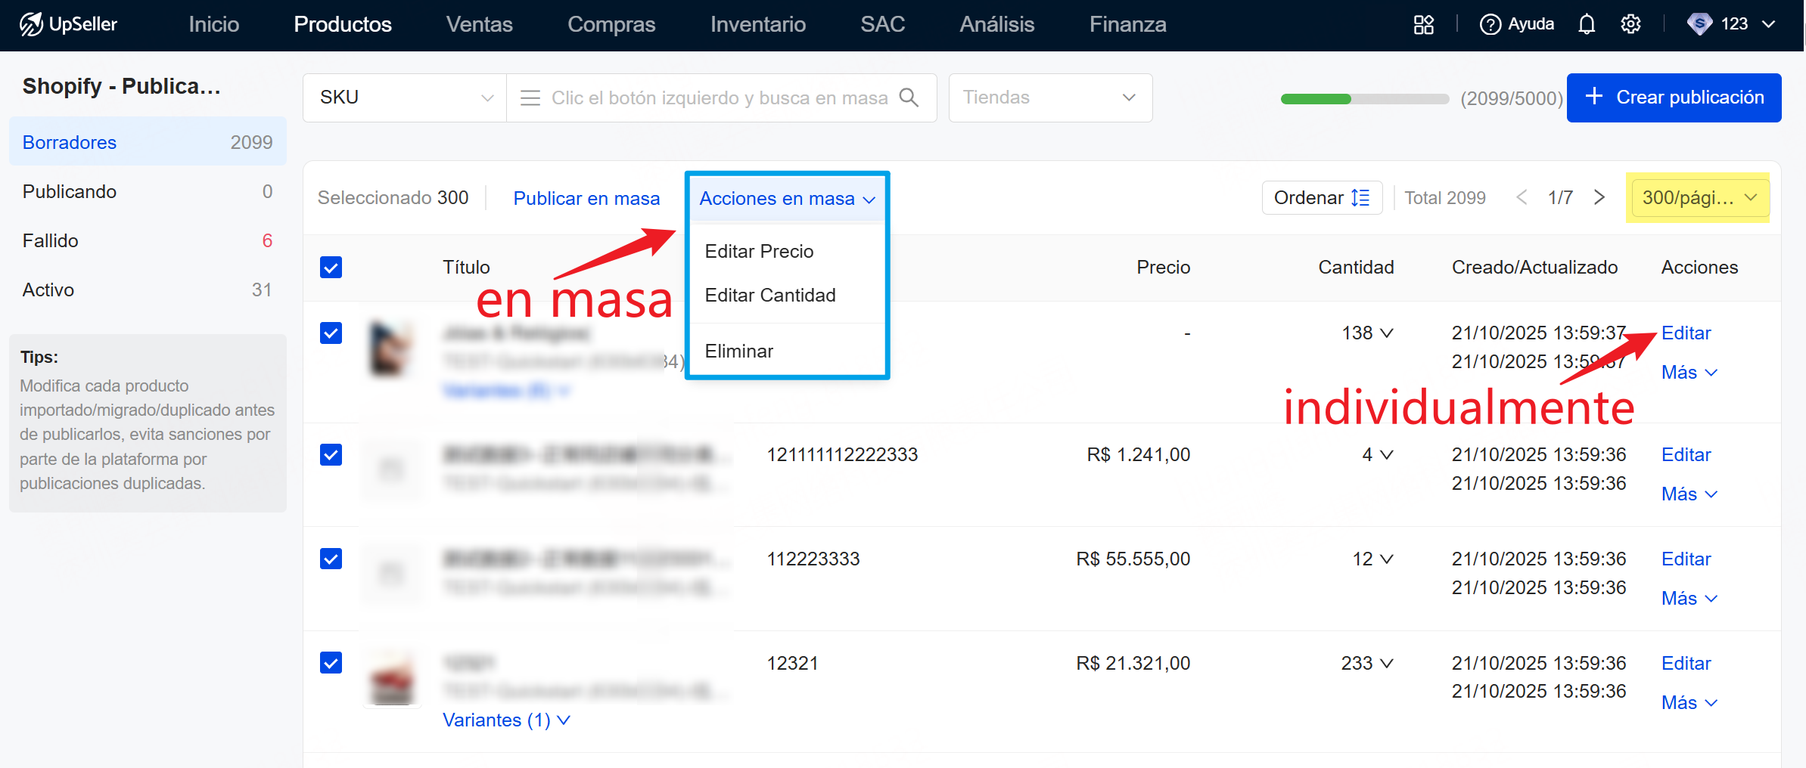Click the SKU search input field
The width and height of the screenshot is (1806, 768).
coord(719,98)
